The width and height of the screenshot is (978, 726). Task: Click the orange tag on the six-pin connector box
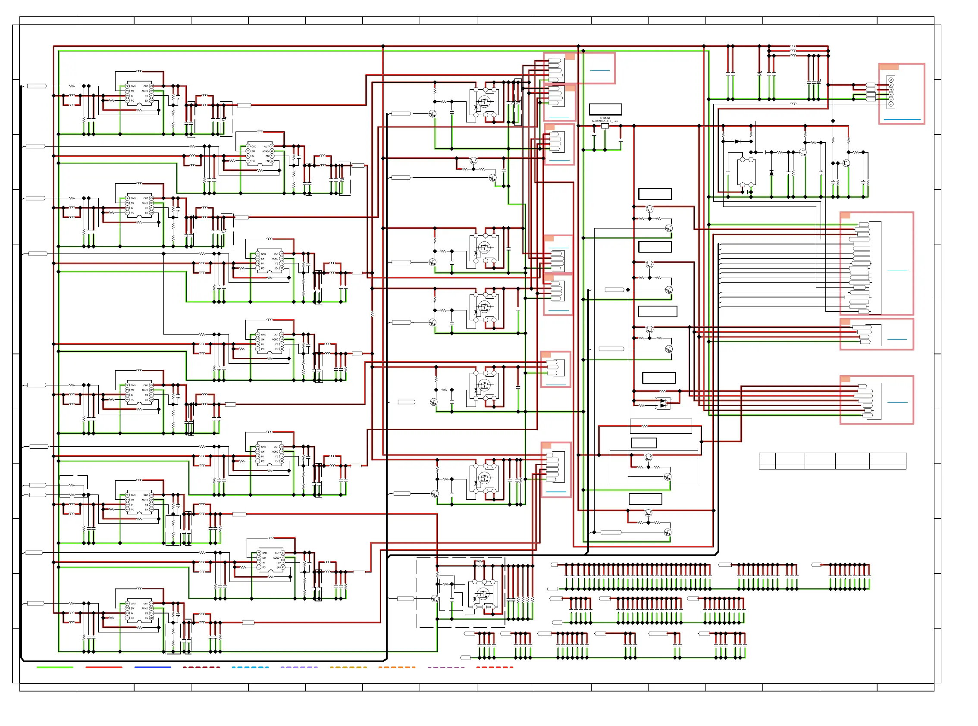tap(889, 67)
